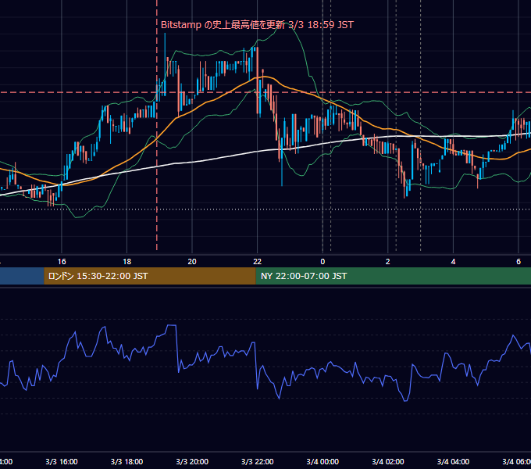Click the 0 hour label on upper axis
Screen dimensions: 531x469
(x=323, y=261)
